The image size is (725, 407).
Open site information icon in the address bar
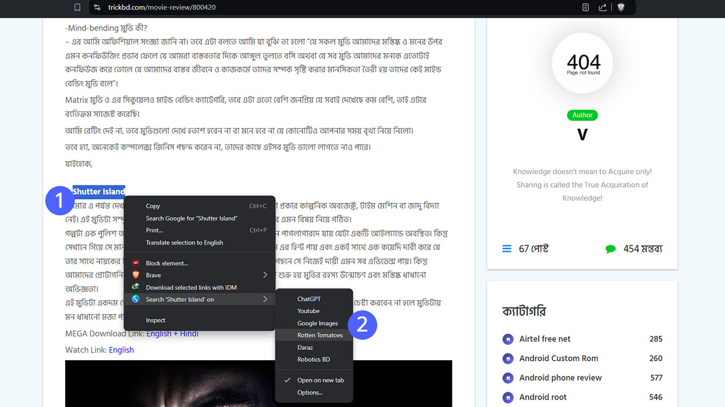[97, 7]
